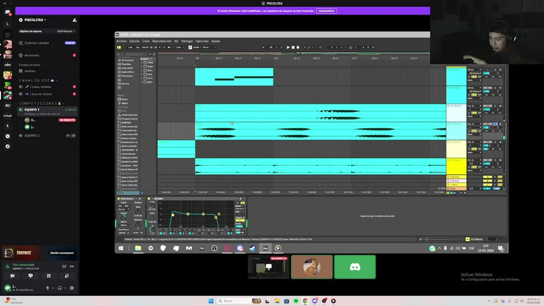
Task: Open Explorar canales
Action: pos(47,43)
